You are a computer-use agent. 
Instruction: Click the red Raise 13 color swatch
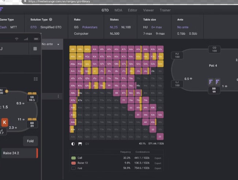[x=73, y=163]
